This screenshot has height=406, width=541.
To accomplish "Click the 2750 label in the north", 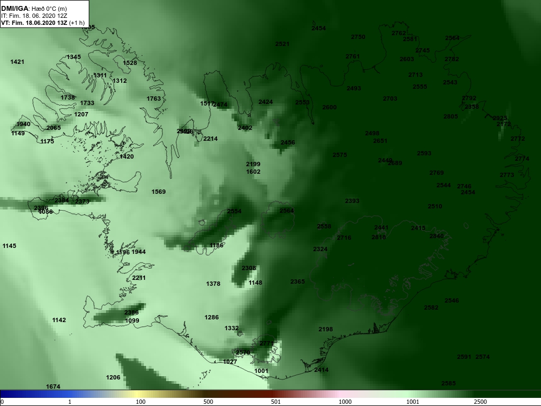I will [x=358, y=37].
